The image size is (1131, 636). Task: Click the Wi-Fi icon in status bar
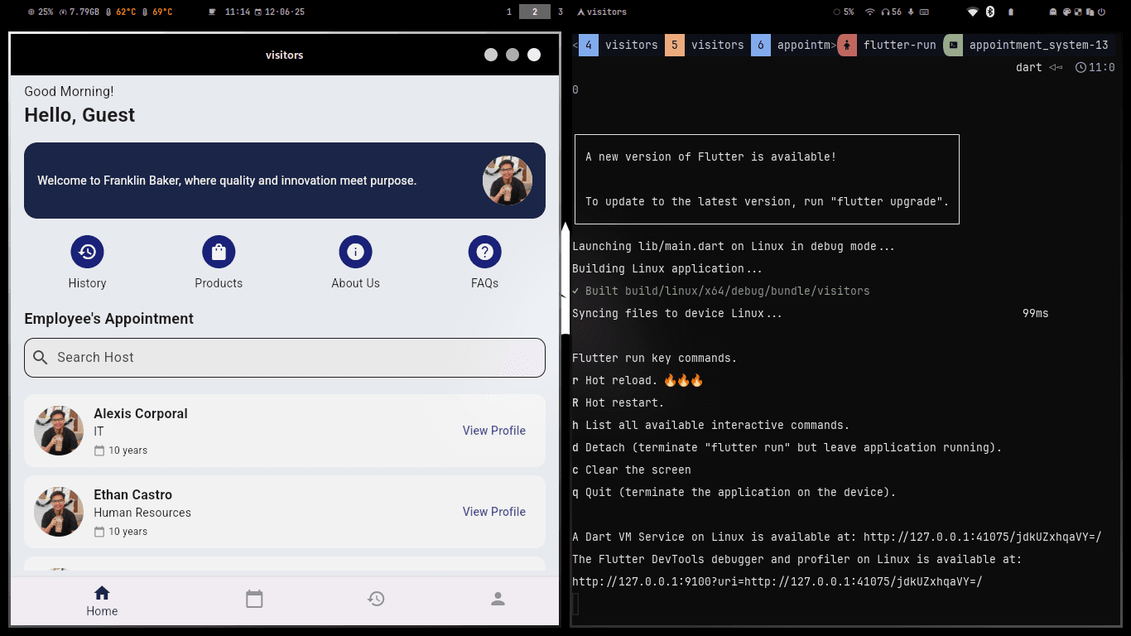[x=869, y=12]
